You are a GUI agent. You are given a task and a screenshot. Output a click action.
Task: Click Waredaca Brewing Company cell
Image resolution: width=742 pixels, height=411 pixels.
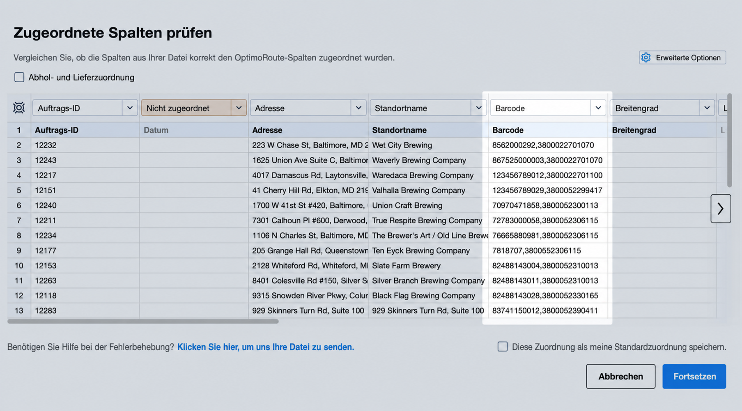pyautogui.click(x=428, y=175)
